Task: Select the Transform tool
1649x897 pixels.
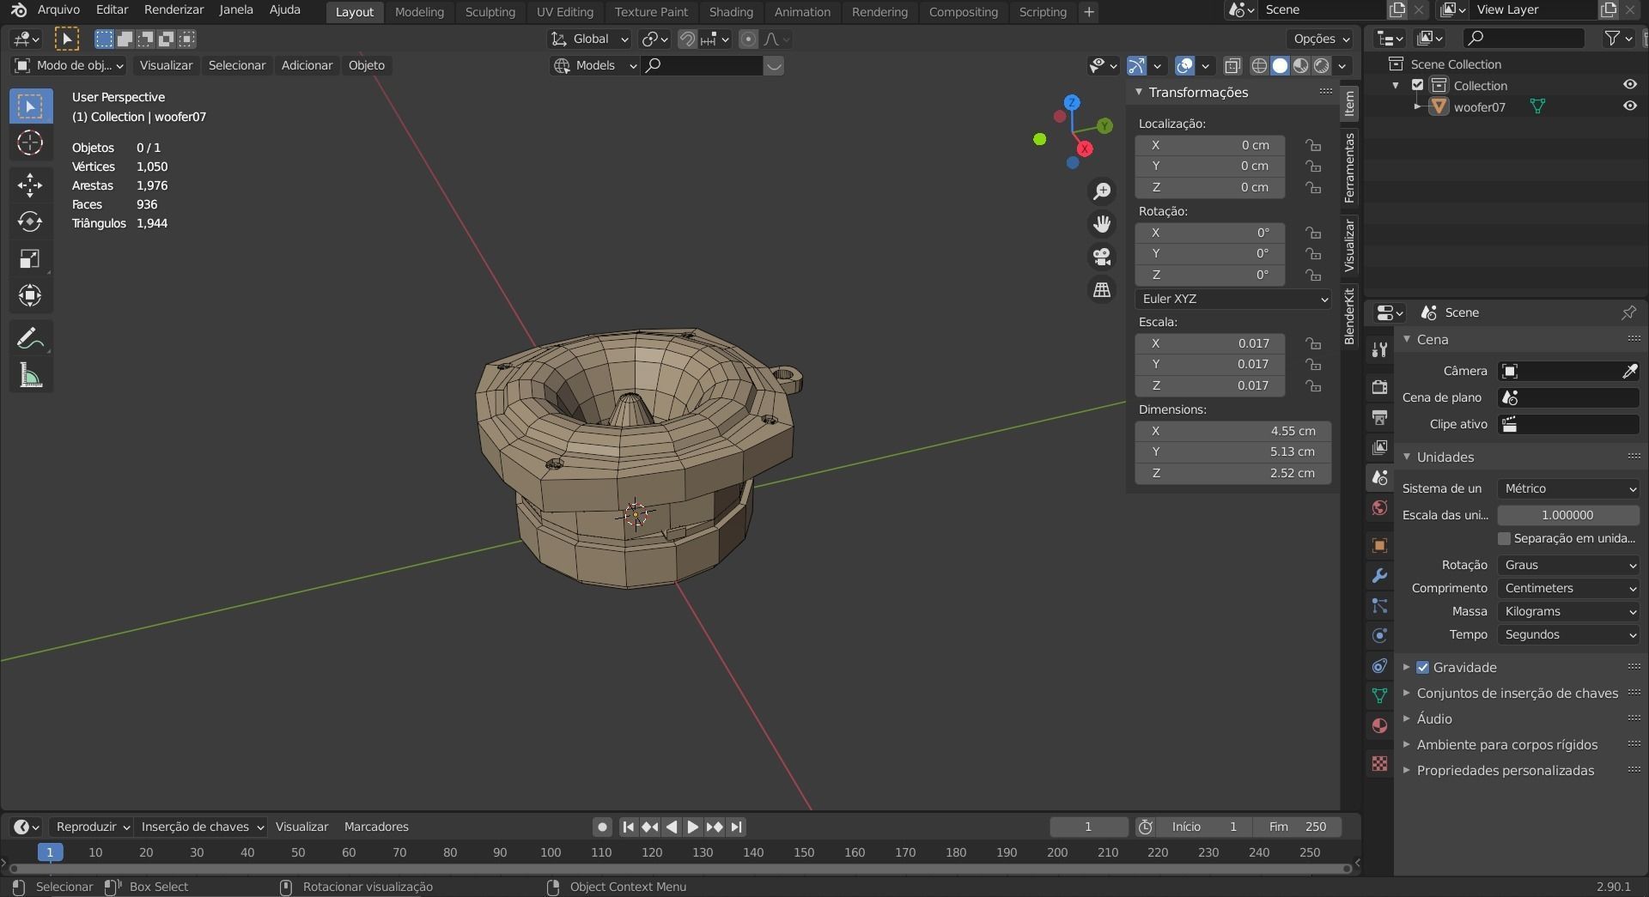Action: point(30,296)
